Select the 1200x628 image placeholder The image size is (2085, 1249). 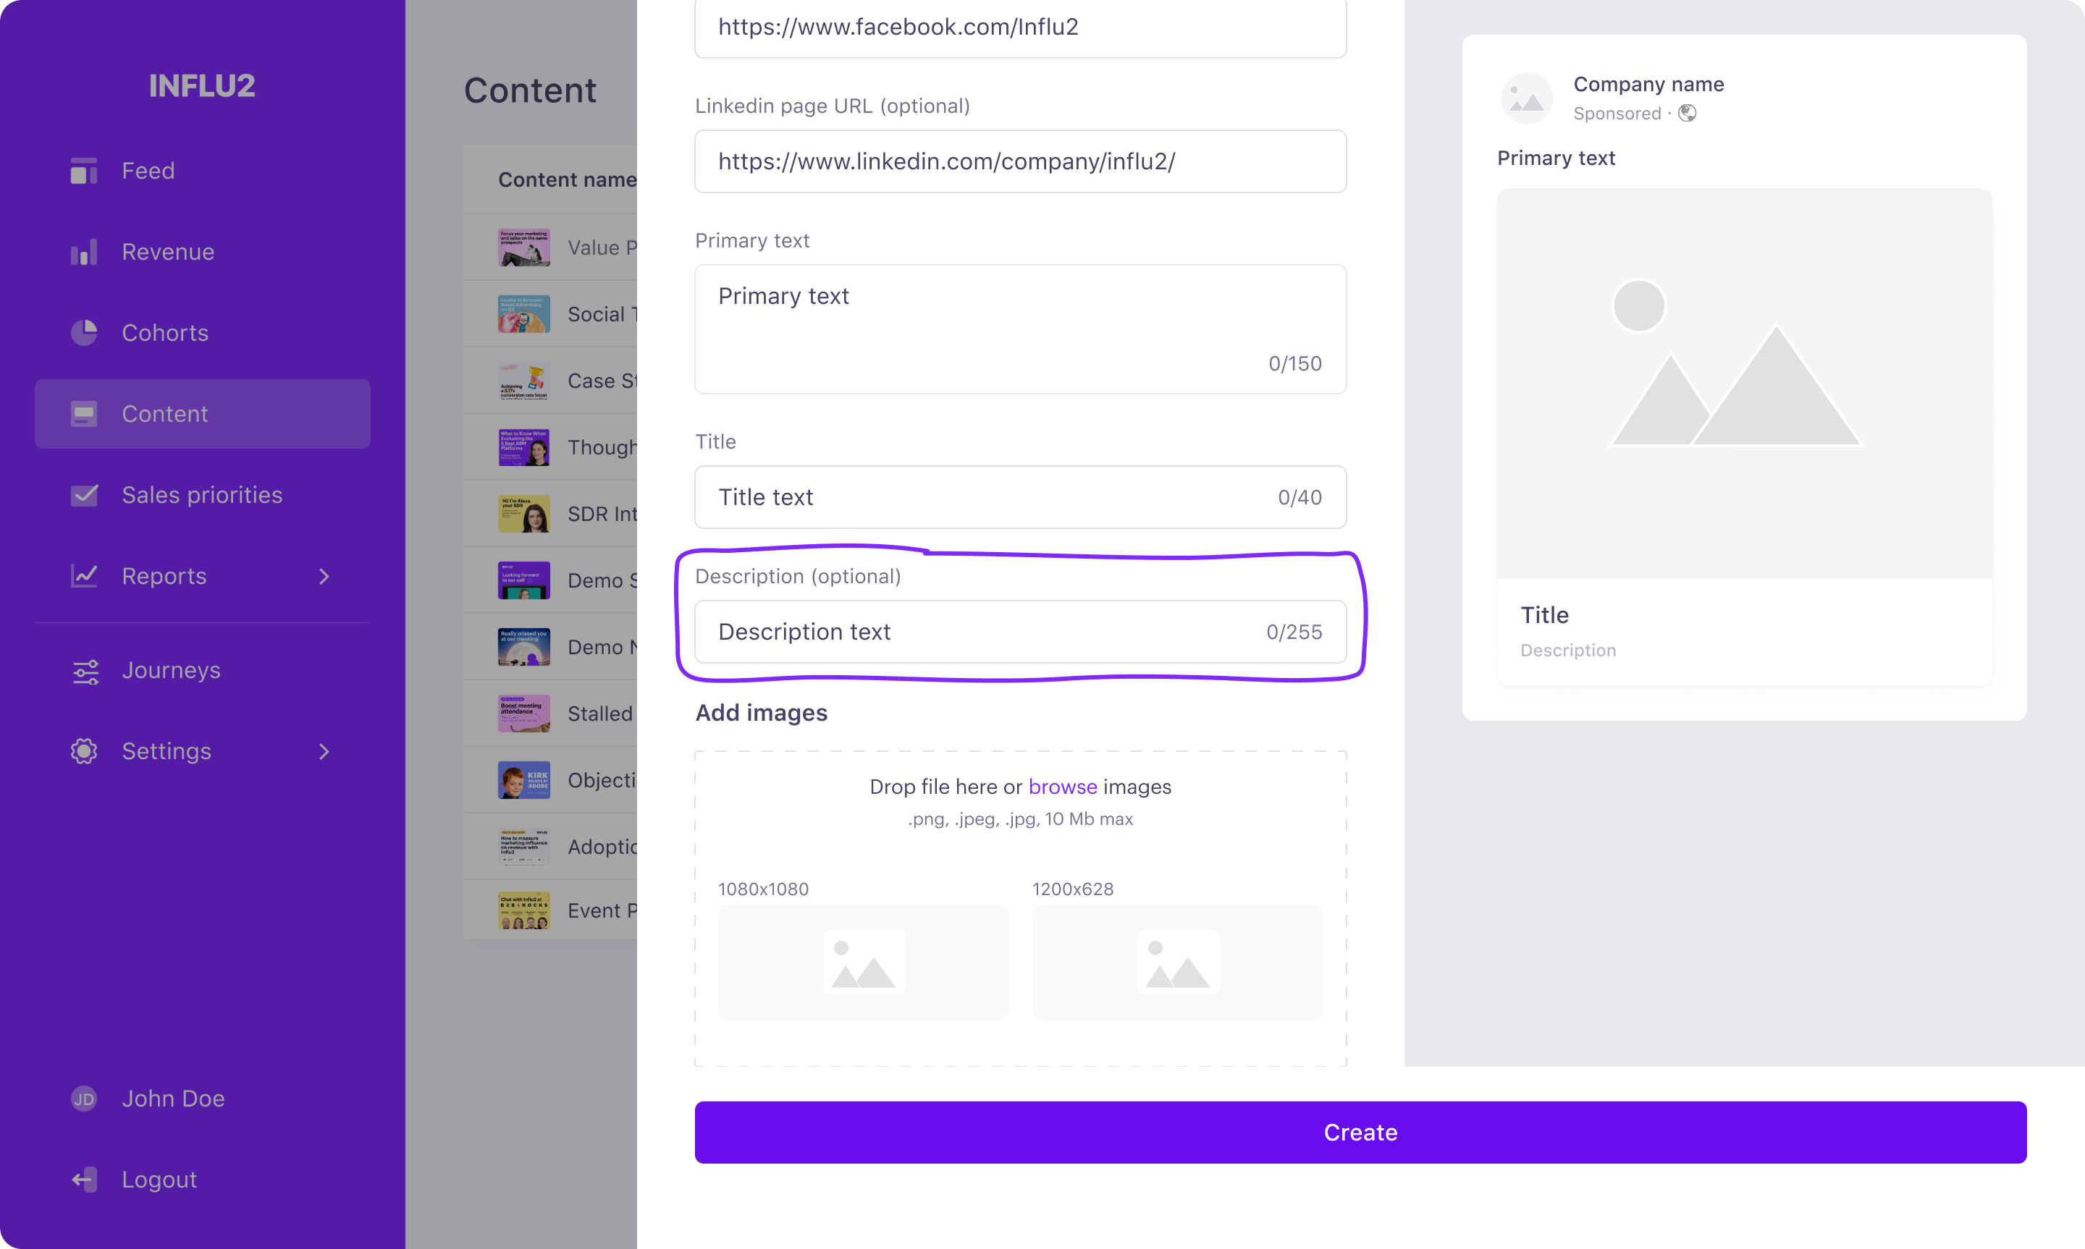1176,962
